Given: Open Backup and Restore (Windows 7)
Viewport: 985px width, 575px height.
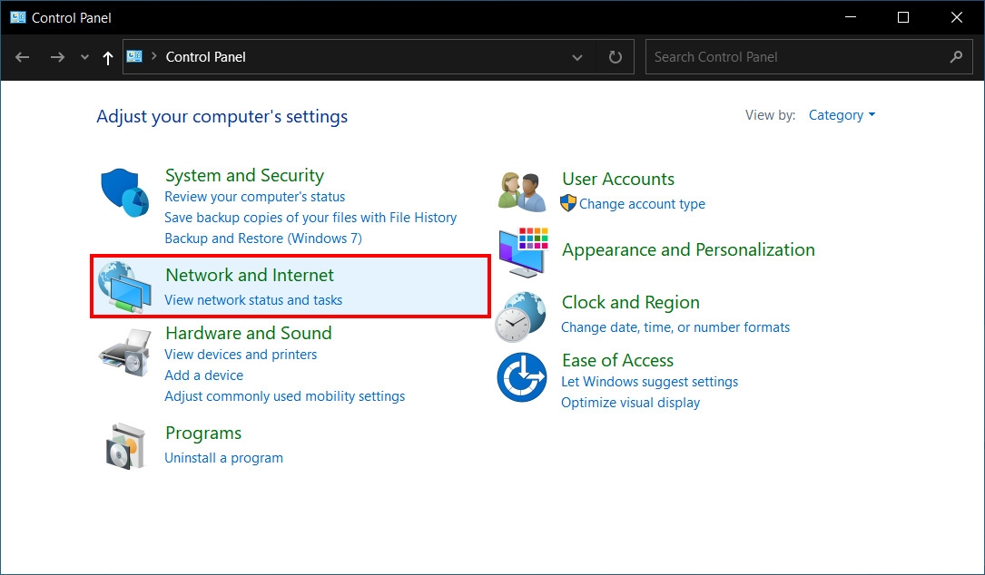Looking at the screenshot, I should [x=263, y=238].
